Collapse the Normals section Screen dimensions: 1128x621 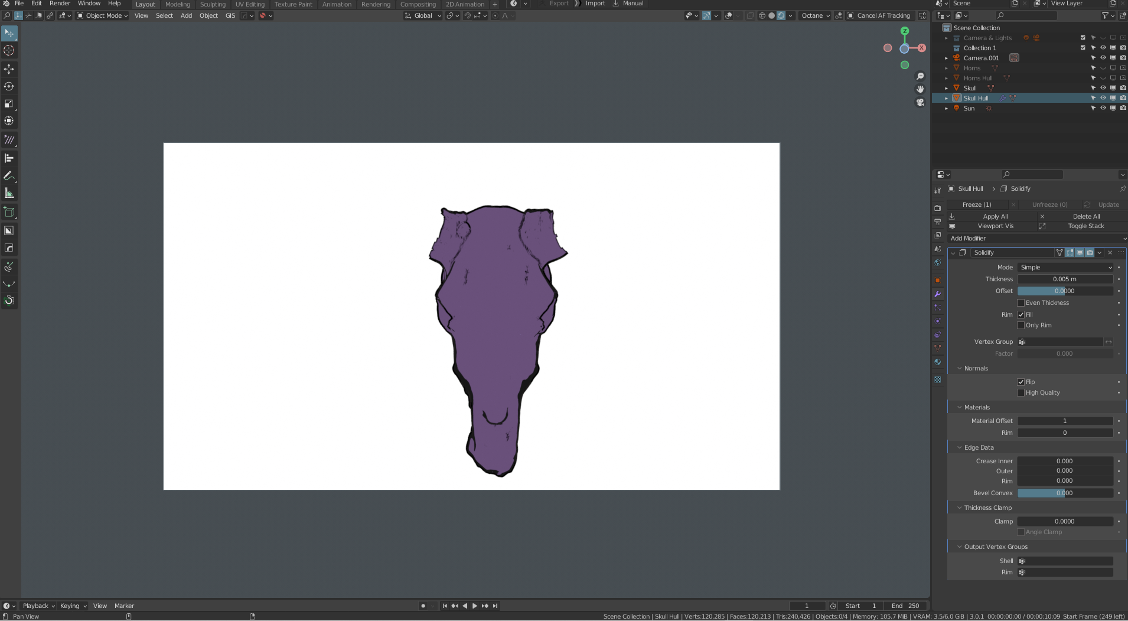[959, 369]
